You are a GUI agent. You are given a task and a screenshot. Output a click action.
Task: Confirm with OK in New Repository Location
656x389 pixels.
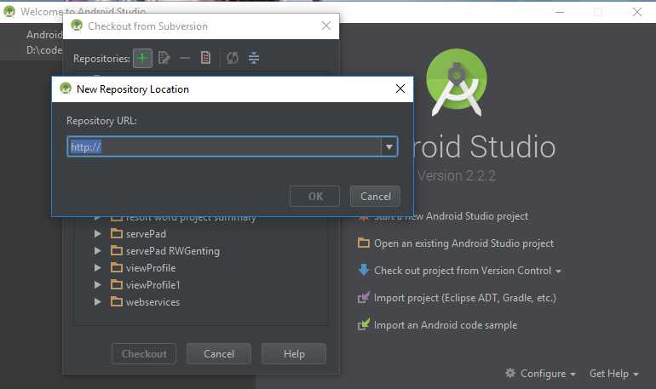coord(314,197)
